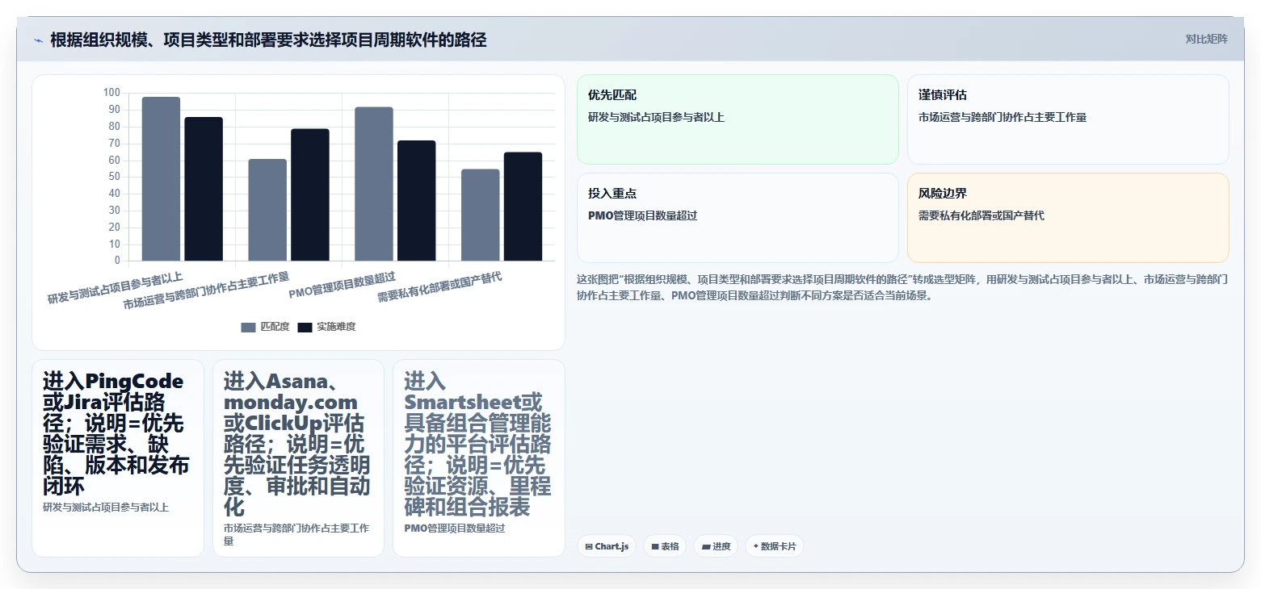The width and height of the screenshot is (1261, 589).
Task: Click the 进入Asana、monday.com或ClickUp card headline
Action: coord(297,444)
